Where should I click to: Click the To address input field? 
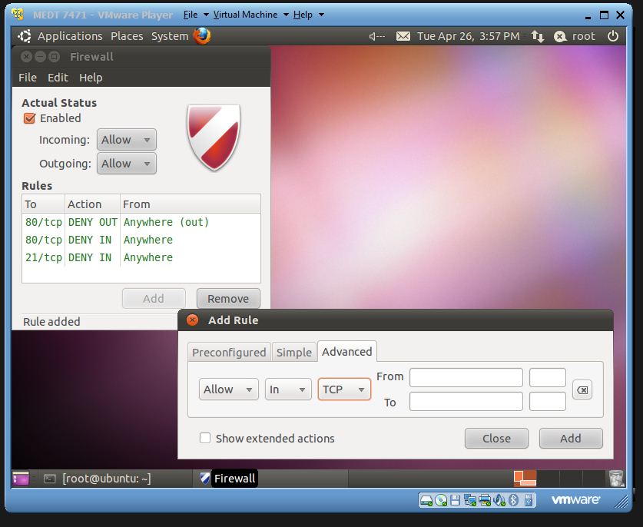466,402
